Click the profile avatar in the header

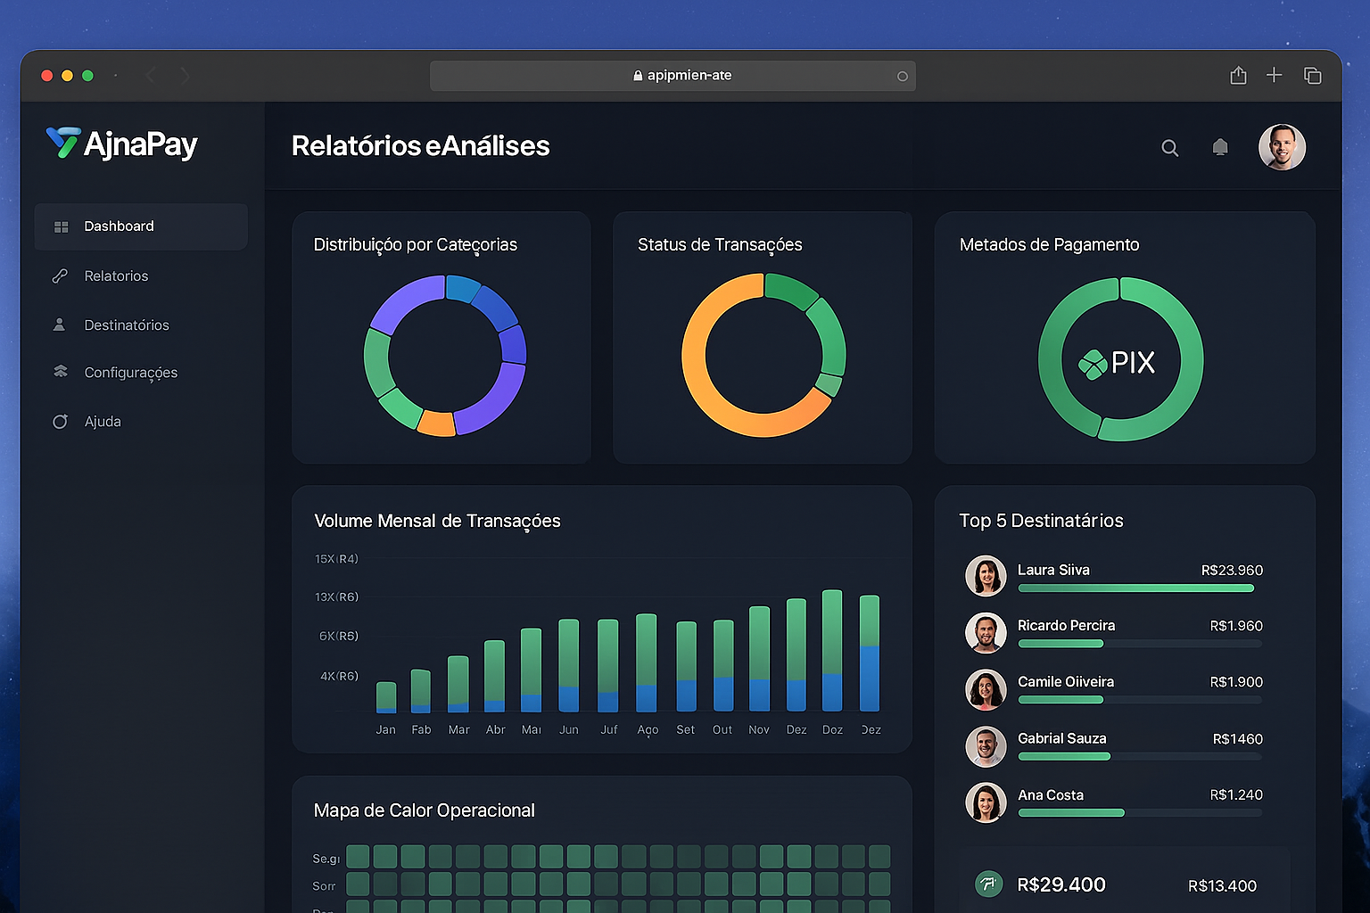pyautogui.click(x=1282, y=147)
